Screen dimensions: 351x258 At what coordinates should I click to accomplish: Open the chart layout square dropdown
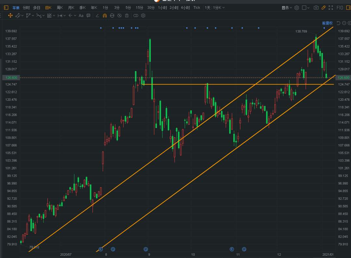click(305, 8)
